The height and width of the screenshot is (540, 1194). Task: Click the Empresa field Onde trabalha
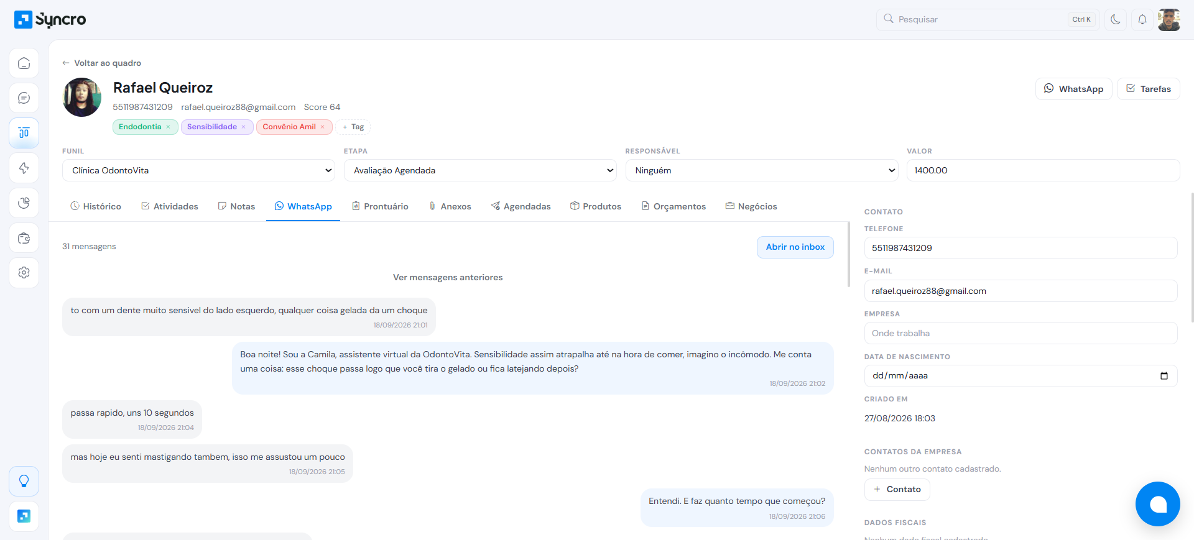[x=1020, y=333]
